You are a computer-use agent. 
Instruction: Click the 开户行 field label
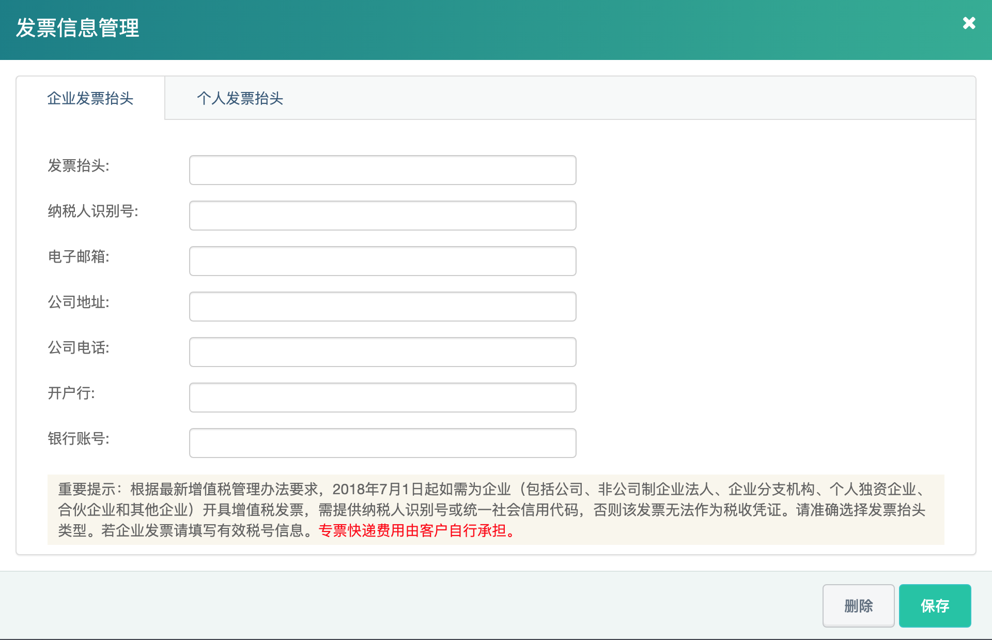pos(71,394)
